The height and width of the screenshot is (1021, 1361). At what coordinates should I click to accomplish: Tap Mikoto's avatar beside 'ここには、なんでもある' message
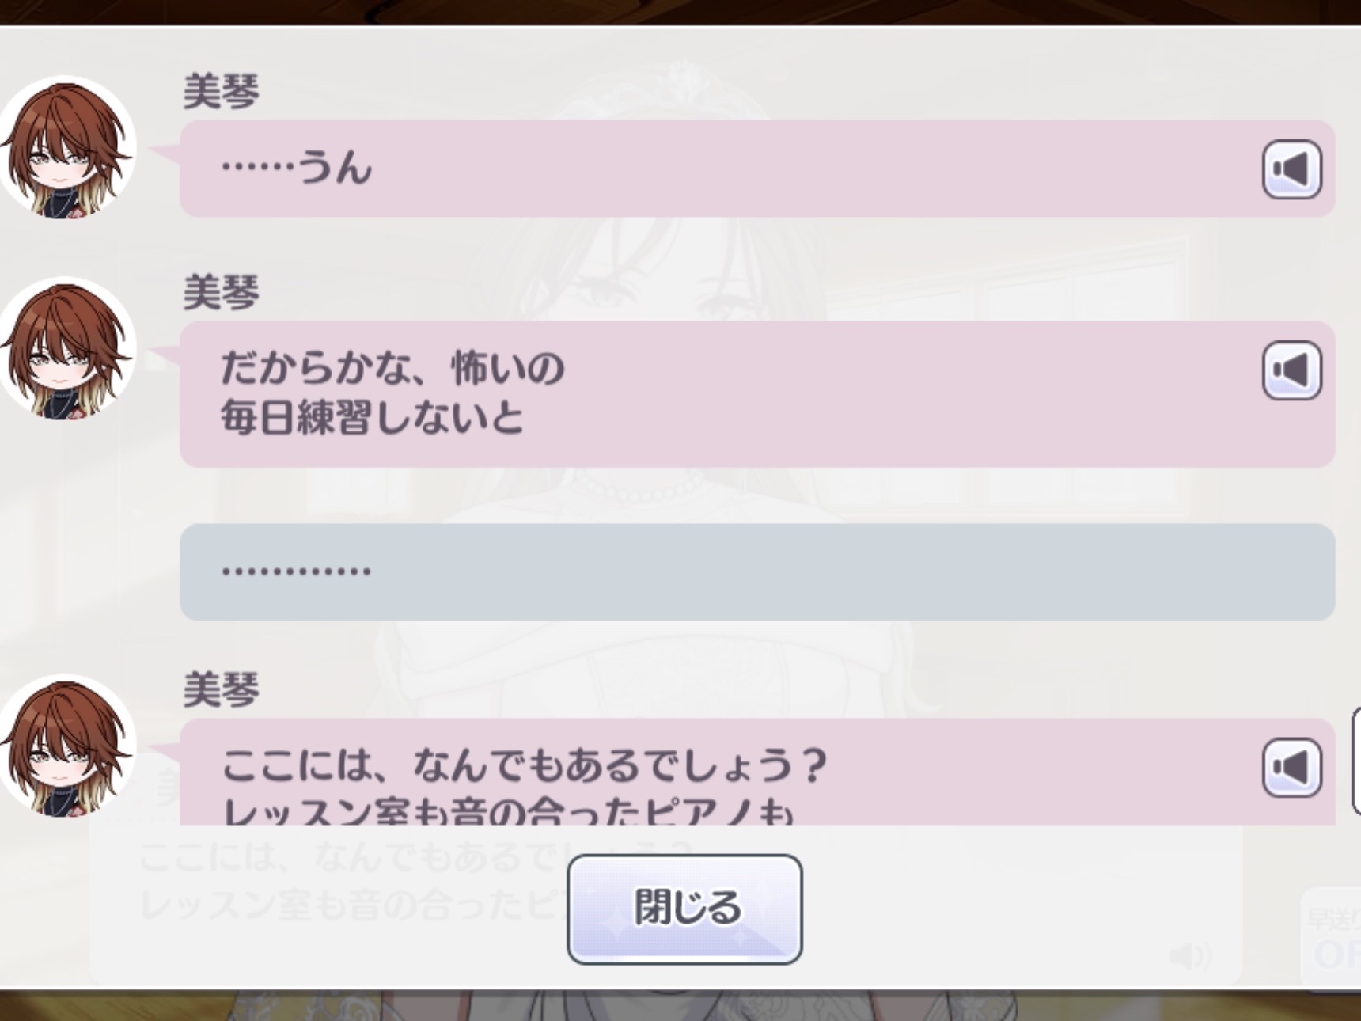(x=66, y=747)
